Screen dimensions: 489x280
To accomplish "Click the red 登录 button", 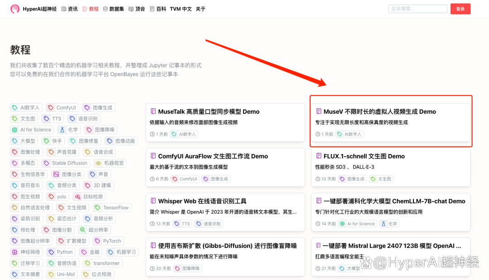I will click(x=460, y=9).
